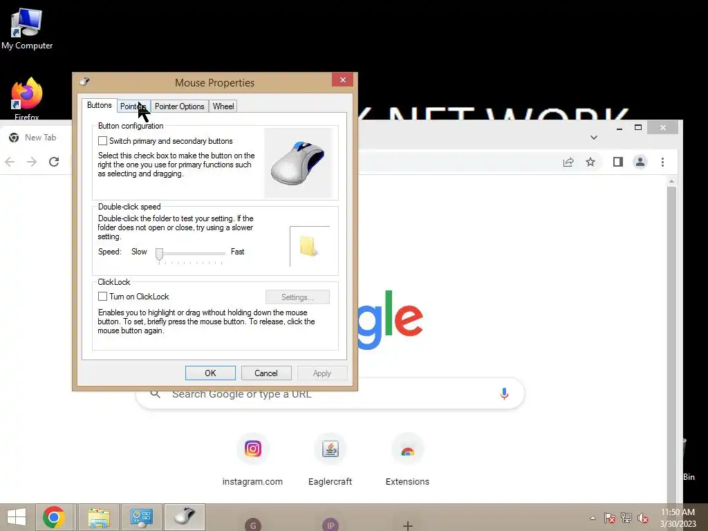Select the New Tab tab in Chrome
The width and height of the screenshot is (708, 531).
point(36,138)
